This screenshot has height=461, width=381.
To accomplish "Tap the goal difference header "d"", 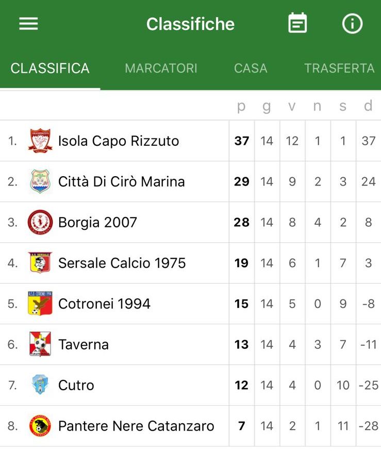I will [368, 106].
